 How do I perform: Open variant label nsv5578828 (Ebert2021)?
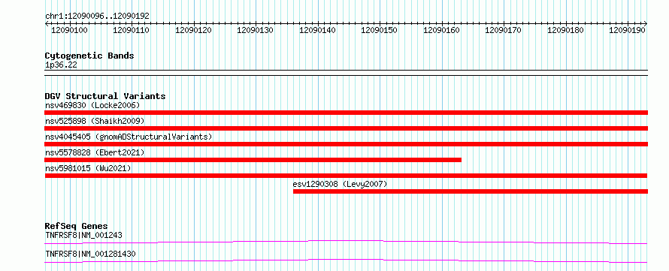95,152
